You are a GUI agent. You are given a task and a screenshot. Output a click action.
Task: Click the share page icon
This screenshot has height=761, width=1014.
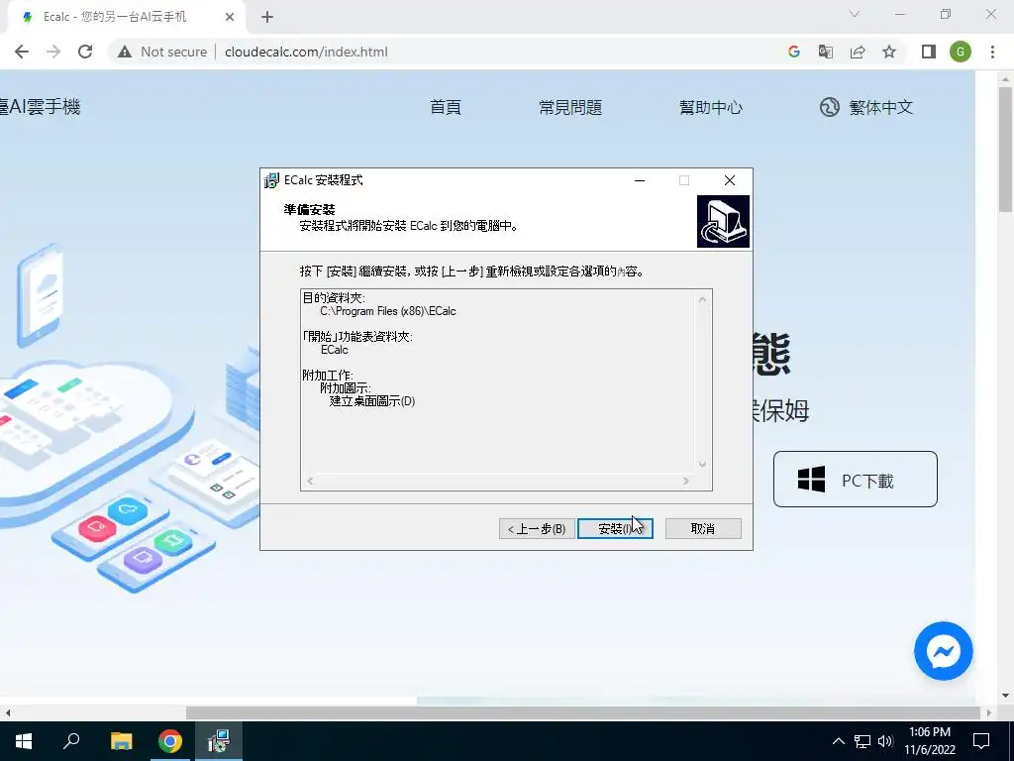(858, 52)
